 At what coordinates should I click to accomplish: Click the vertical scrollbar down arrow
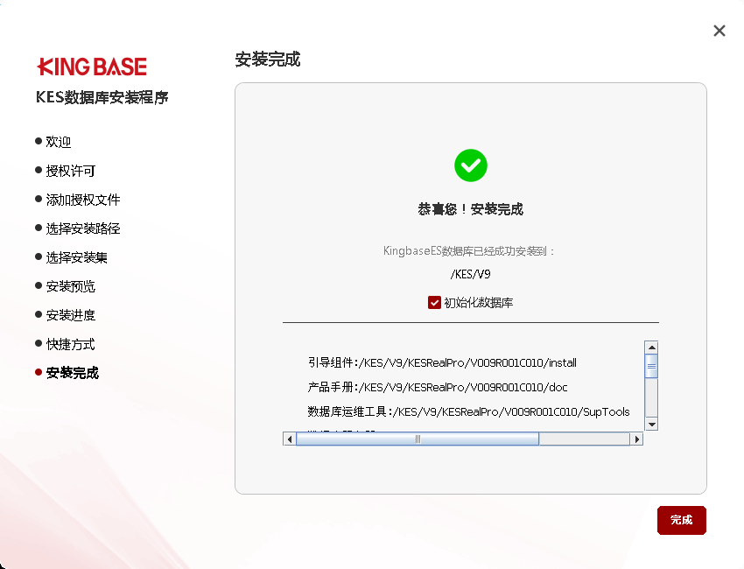coord(650,424)
